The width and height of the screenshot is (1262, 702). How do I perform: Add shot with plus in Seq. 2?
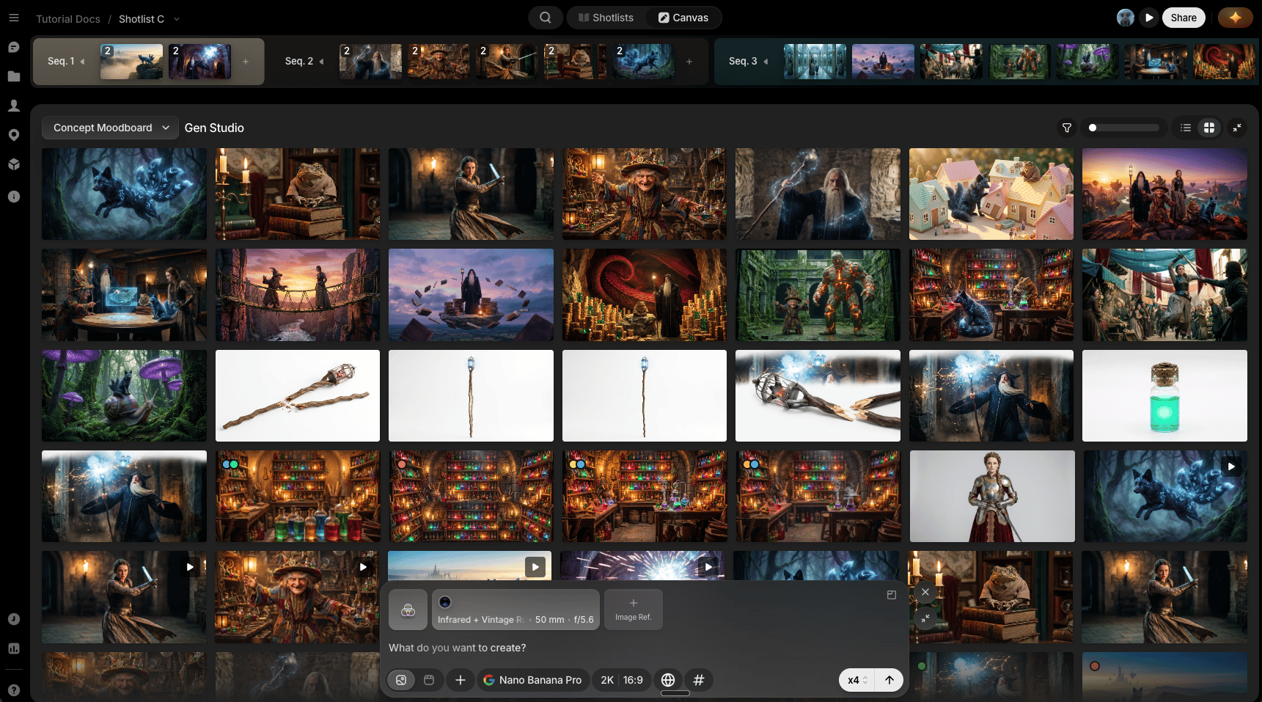tap(689, 62)
